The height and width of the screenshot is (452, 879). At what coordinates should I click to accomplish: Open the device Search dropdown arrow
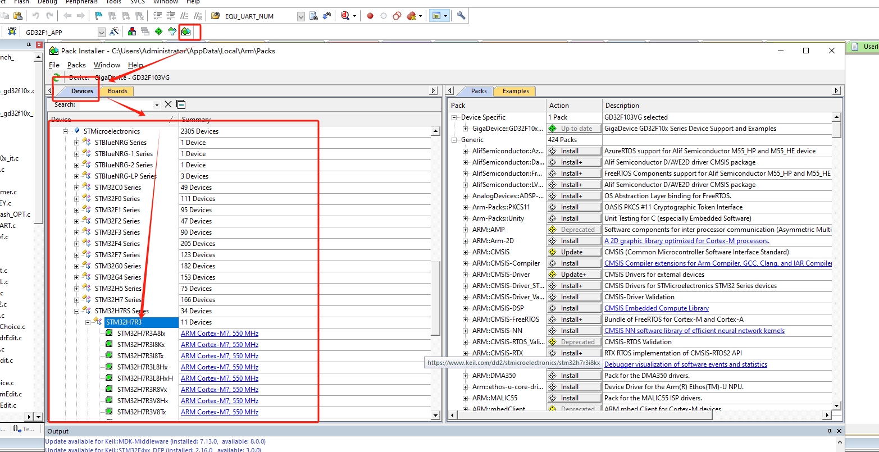(x=157, y=105)
